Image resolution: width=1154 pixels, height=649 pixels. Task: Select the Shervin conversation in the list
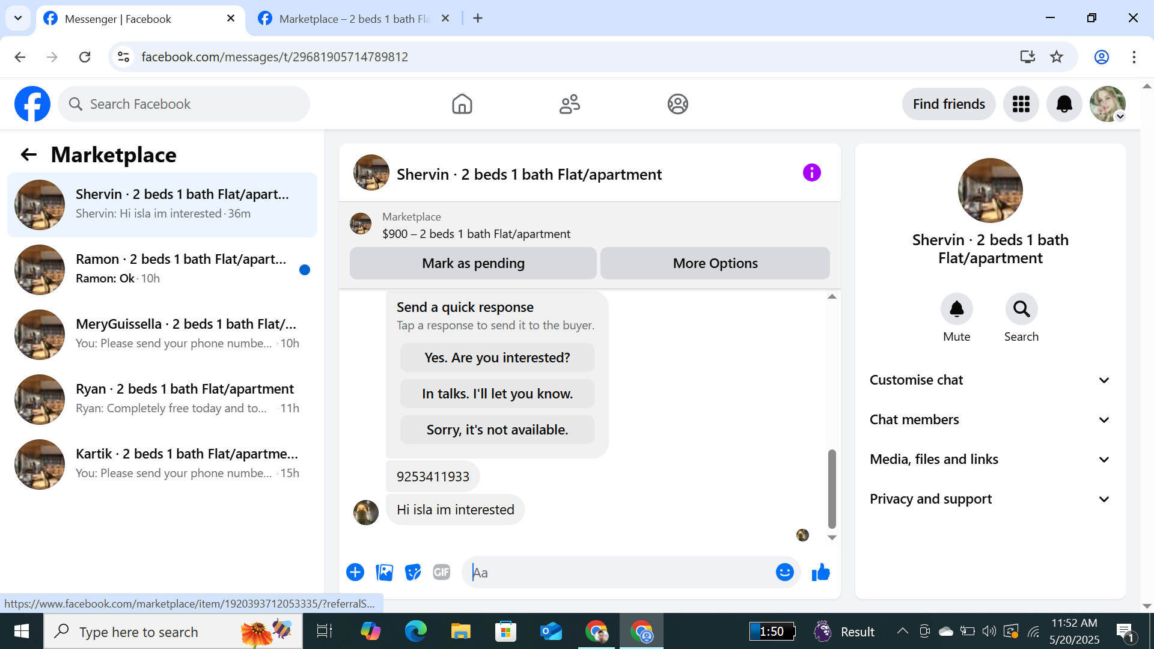click(162, 204)
